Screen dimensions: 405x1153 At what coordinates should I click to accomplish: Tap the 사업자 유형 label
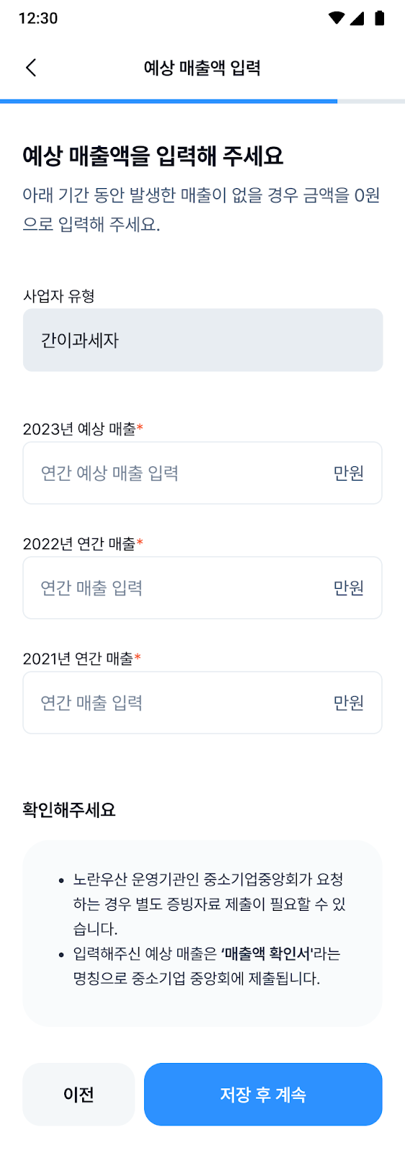tap(59, 296)
